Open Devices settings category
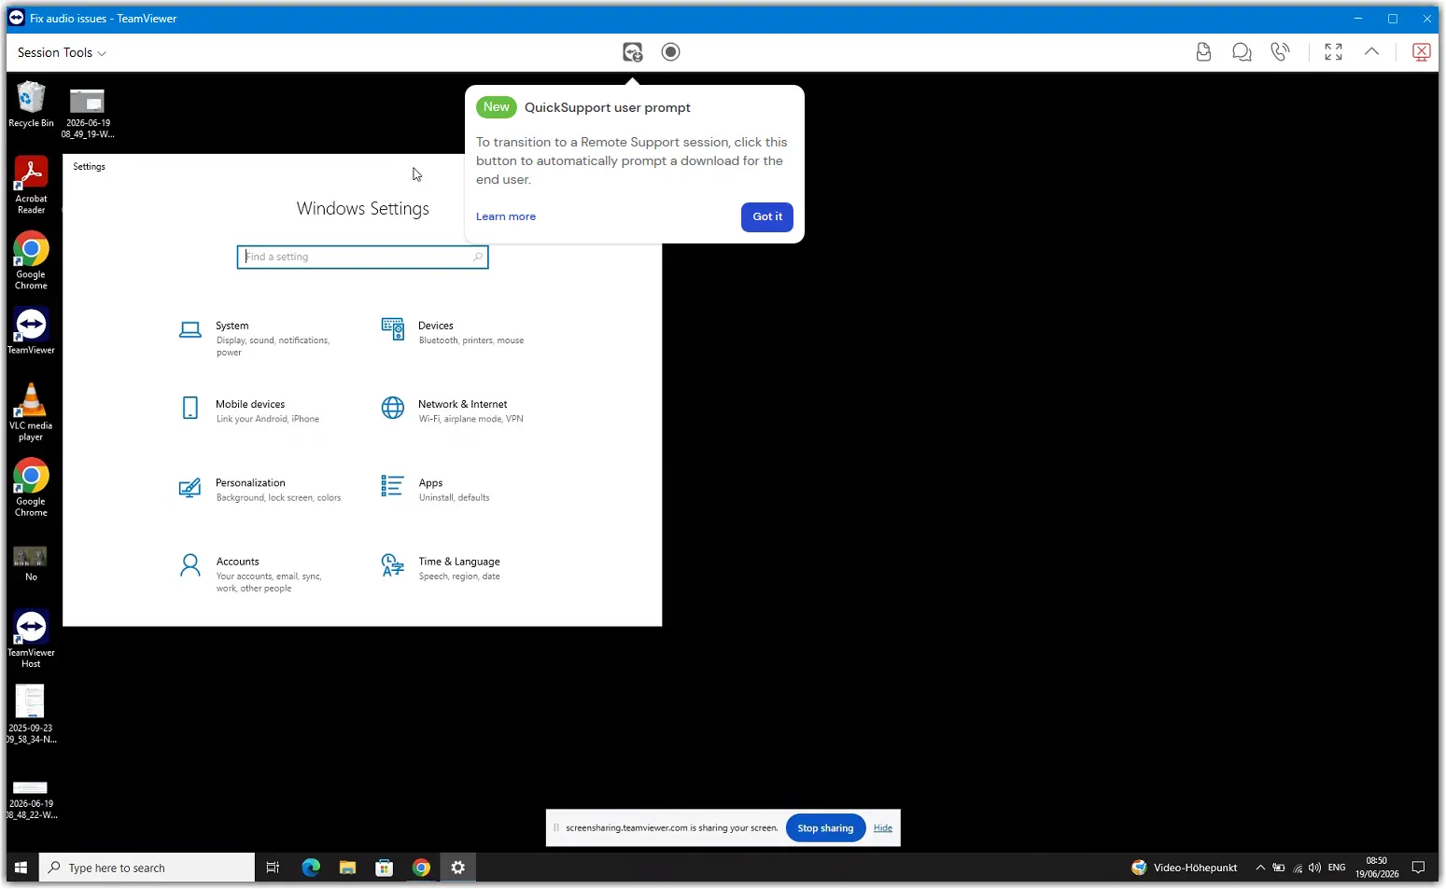The height and width of the screenshot is (889, 1446). 453,332
